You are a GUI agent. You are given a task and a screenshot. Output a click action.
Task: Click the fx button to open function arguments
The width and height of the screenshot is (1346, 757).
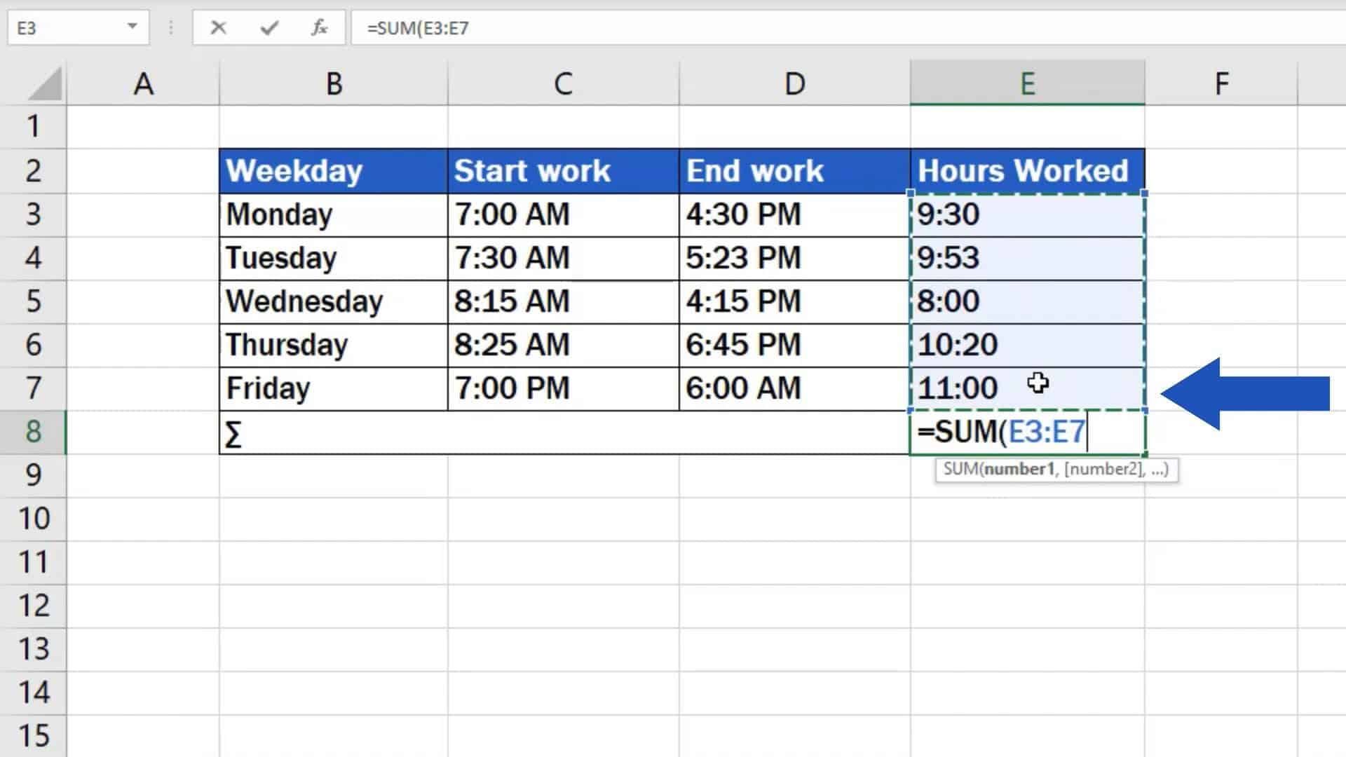pos(319,28)
